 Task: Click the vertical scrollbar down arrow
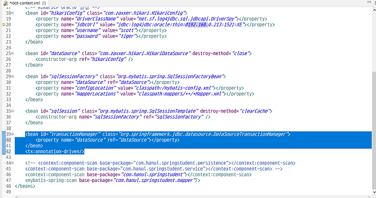pos(374,192)
